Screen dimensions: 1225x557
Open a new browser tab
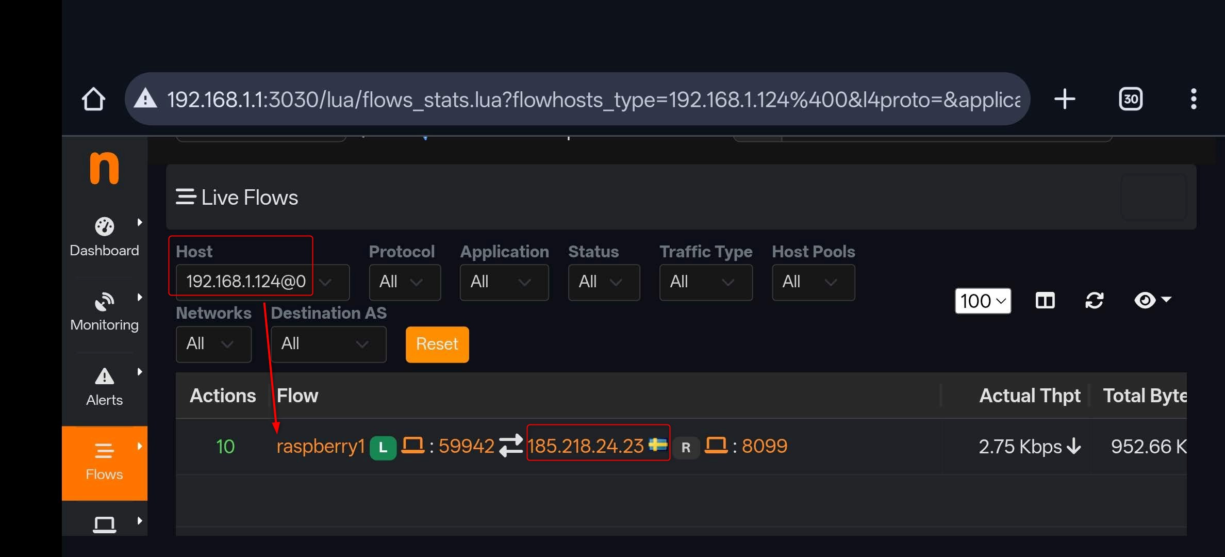click(1065, 99)
